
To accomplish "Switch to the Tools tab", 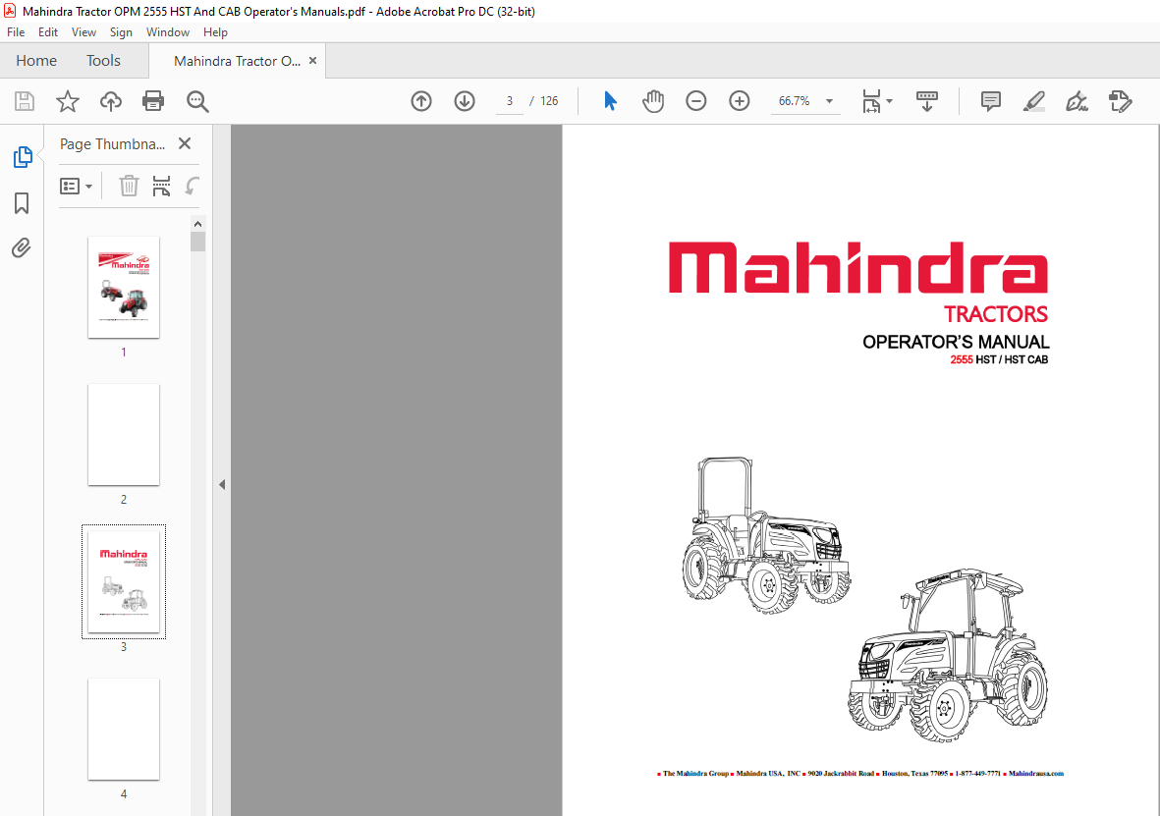I will click(x=103, y=61).
